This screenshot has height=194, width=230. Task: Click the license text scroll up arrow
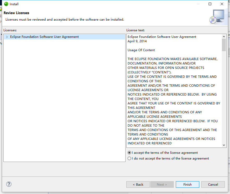[224, 37]
